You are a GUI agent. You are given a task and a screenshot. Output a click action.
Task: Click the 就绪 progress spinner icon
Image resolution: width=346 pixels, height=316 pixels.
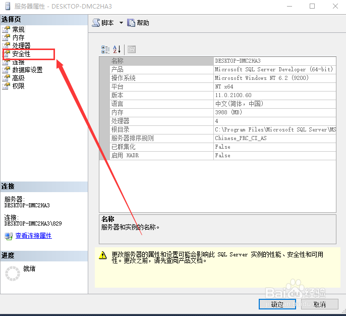[x=13, y=274]
